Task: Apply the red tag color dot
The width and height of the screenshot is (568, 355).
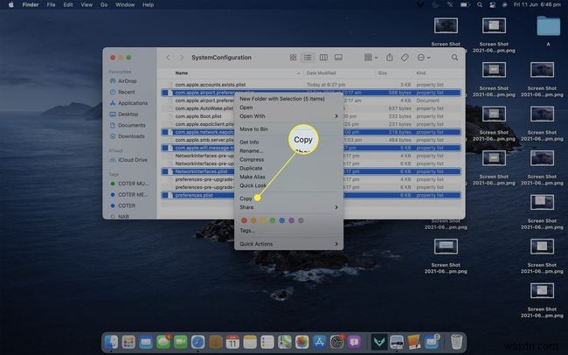Action: (x=245, y=219)
